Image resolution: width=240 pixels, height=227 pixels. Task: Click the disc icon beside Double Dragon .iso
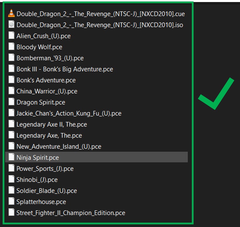coord(11,25)
